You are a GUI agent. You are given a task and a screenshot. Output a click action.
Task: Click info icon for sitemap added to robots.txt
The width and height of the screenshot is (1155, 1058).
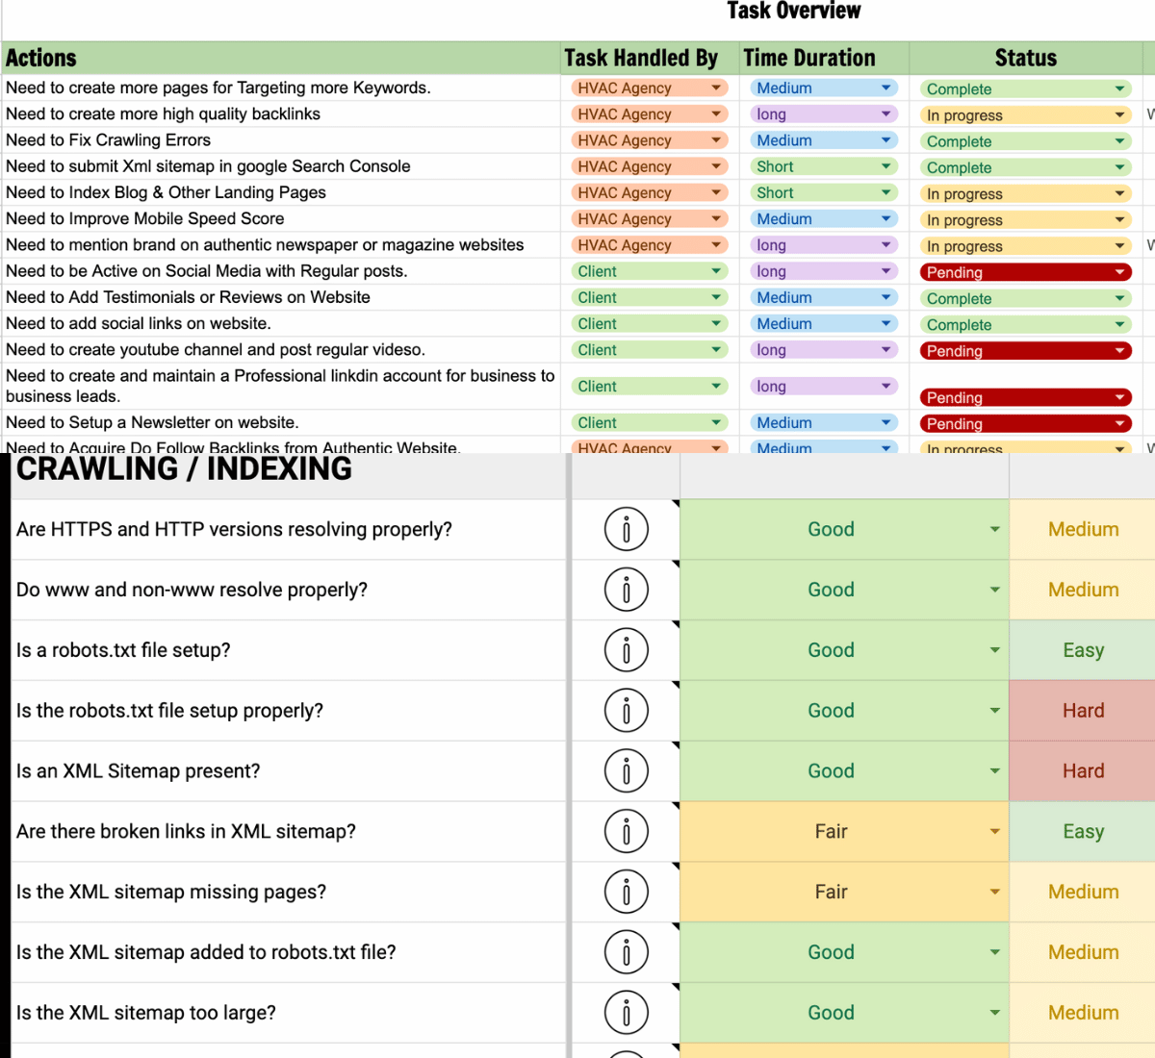coord(627,952)
